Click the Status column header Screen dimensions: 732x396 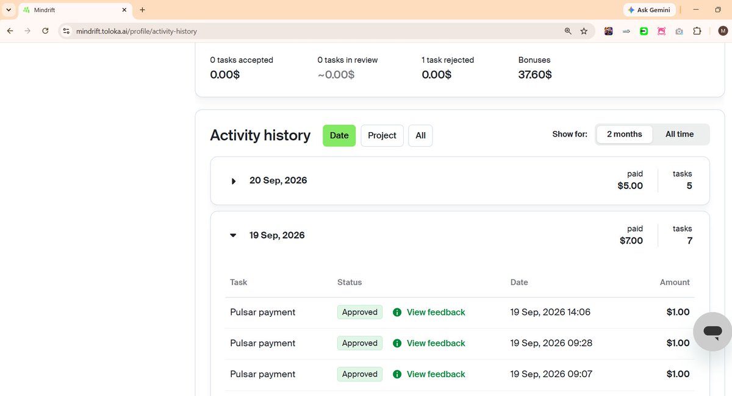[350, 283]
